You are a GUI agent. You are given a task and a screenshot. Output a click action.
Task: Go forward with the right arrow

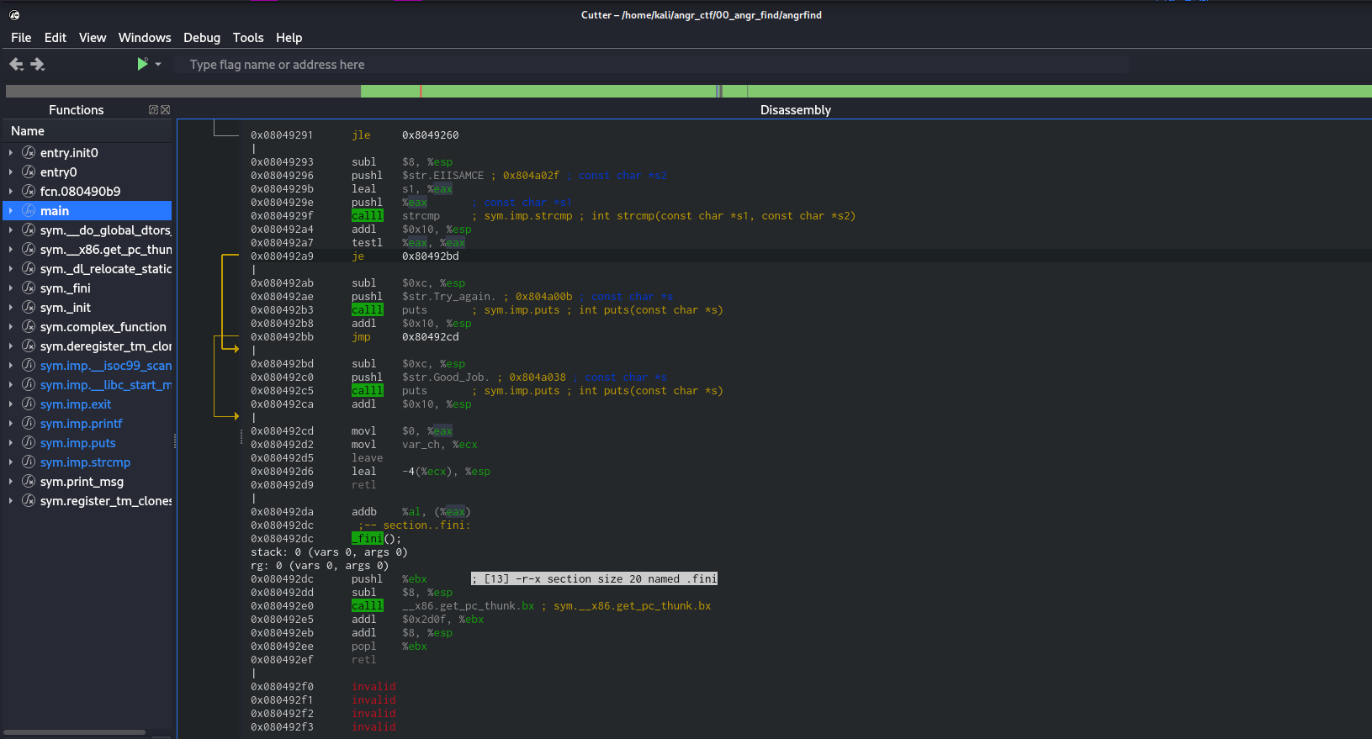click(38, 65)
